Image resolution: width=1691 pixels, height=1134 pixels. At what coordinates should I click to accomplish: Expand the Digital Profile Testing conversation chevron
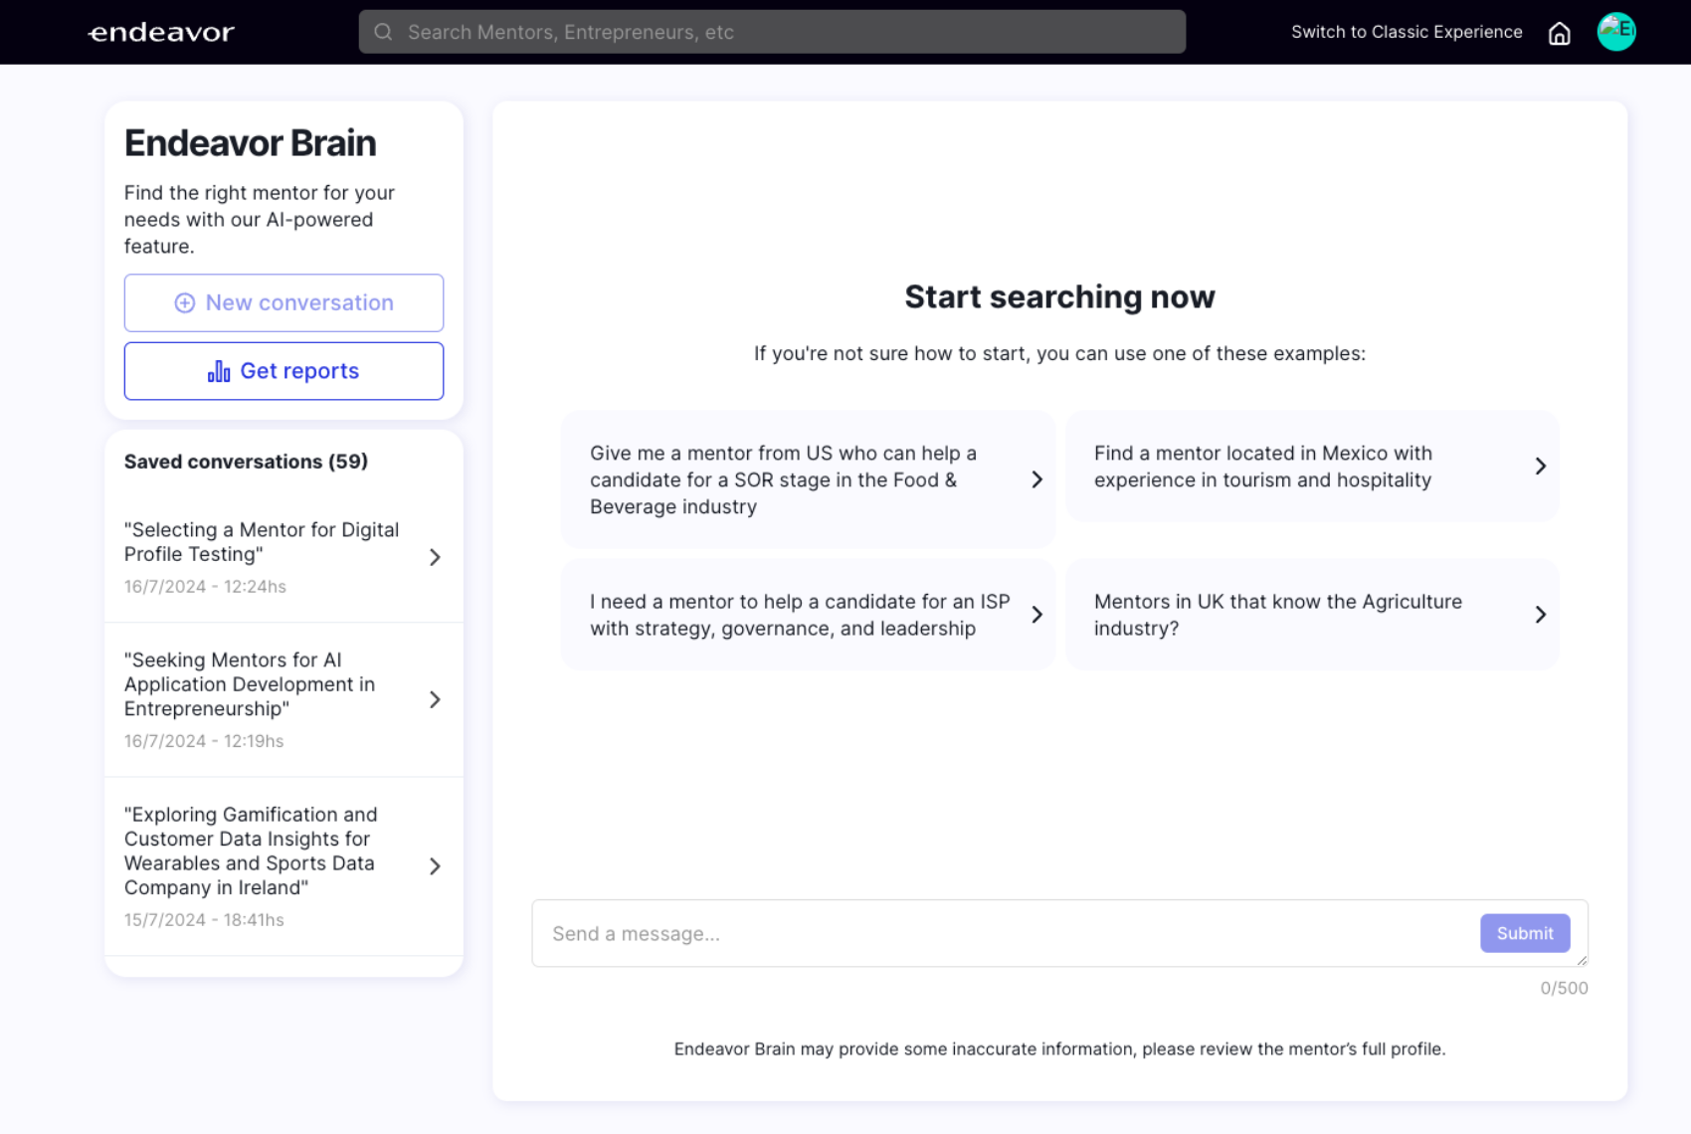coord(435,557)
